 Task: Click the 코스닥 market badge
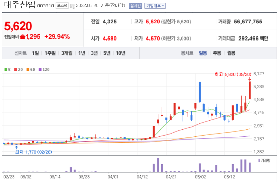coord(62,6)
